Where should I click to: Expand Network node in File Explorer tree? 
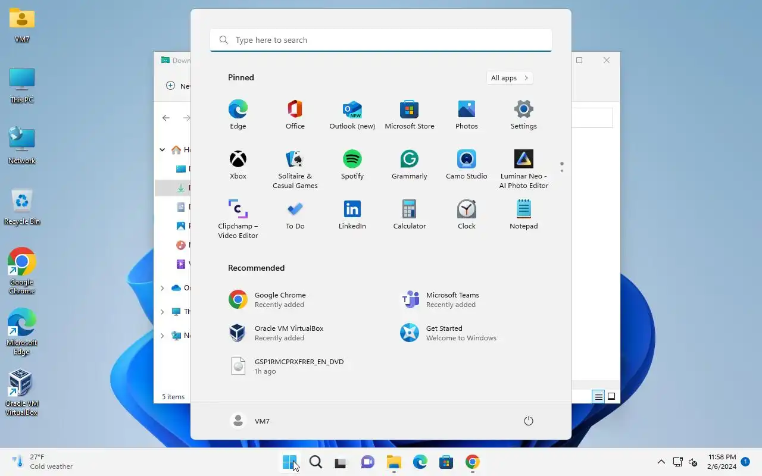(162, 336)
